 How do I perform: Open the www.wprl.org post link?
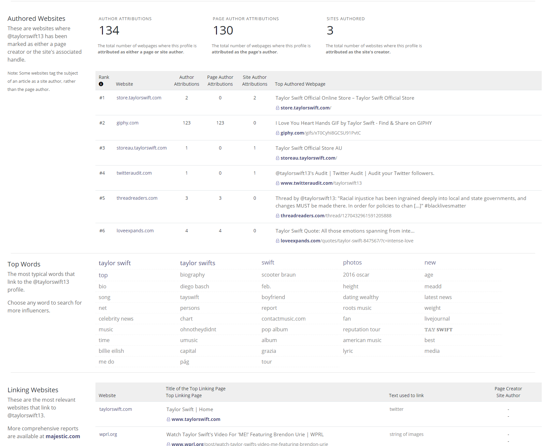click(250, 444)
